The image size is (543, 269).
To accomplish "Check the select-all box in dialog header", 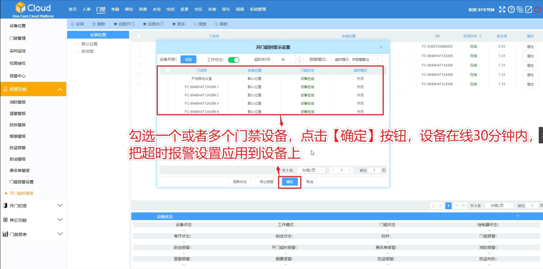I will pyautogui.click(x=167, y=70).
